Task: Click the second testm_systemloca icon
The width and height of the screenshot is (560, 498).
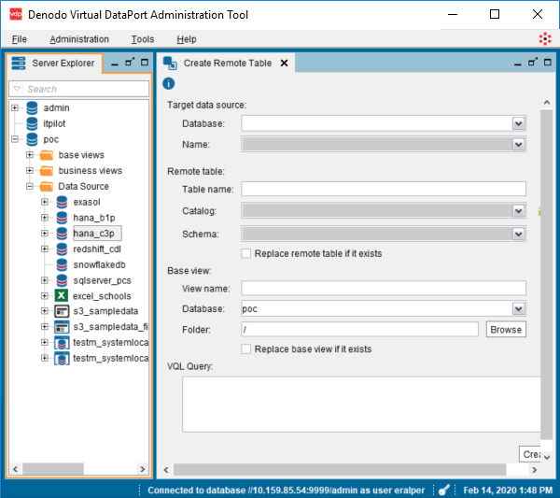Action: click(62, 358)
